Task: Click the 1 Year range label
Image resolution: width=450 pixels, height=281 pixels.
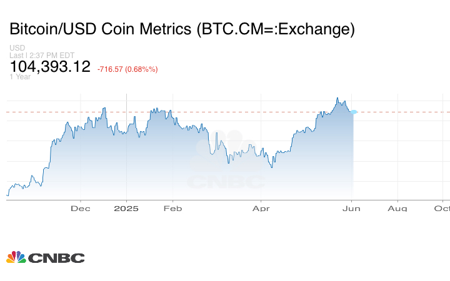Action: (20, 77)
